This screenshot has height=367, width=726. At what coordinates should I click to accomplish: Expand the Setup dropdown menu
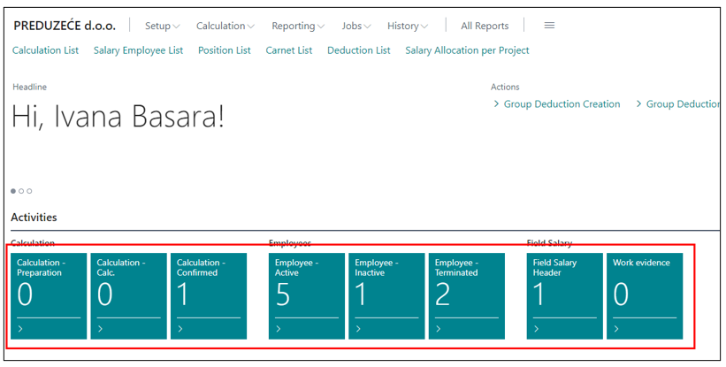tap(162, 27)
